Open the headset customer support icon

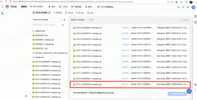(x=195, y=85)
